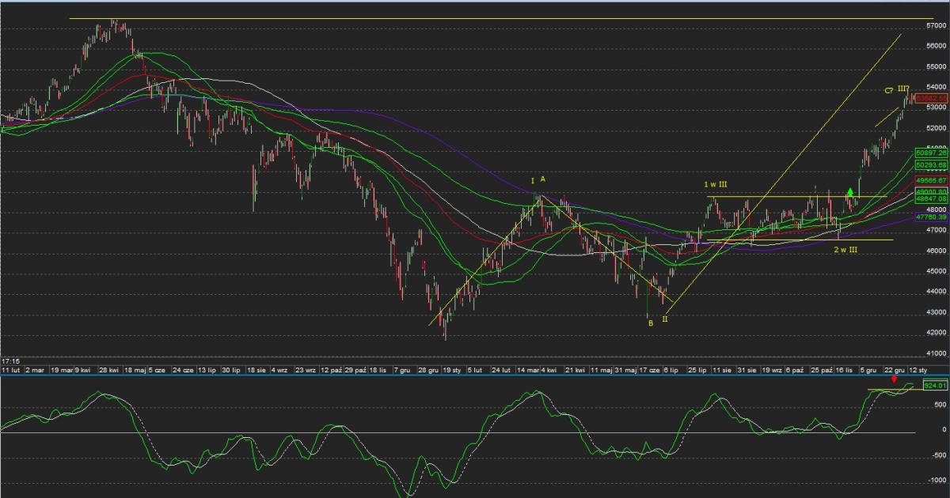This screenshot has width=950, height=498.
Task: Click the green up-arrow buy signal marker
Action: (x=850, y=191)
